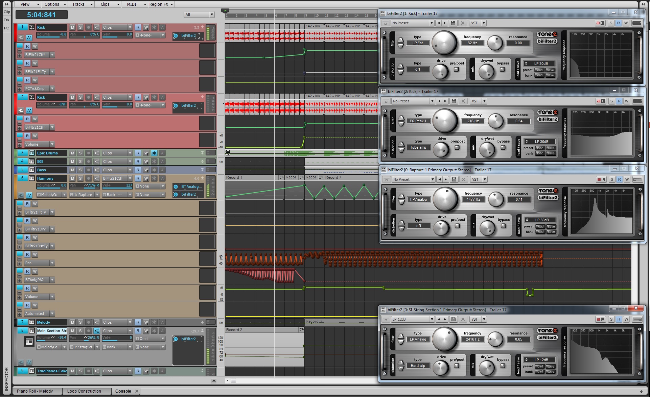650x397 pixels.
Task: Go to previous preset in biFilter2 Rapture window
Action: click(440, 179)
